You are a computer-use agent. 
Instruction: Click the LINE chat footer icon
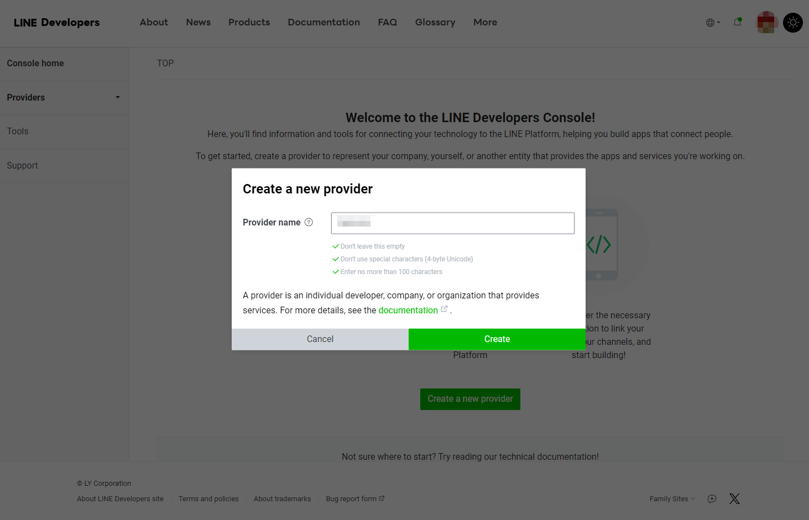(712, 499)
